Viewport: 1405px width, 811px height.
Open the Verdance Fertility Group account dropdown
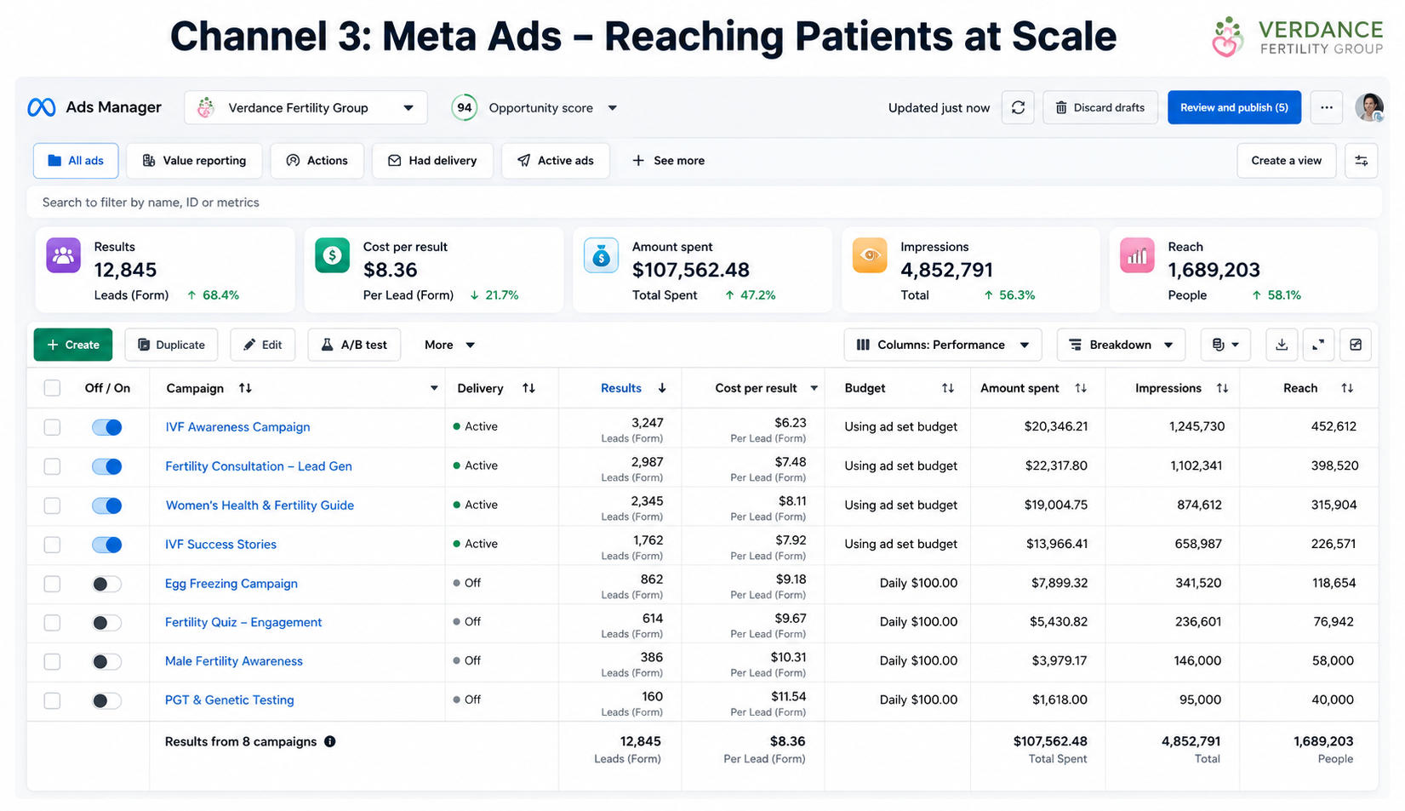coord(306,108)
